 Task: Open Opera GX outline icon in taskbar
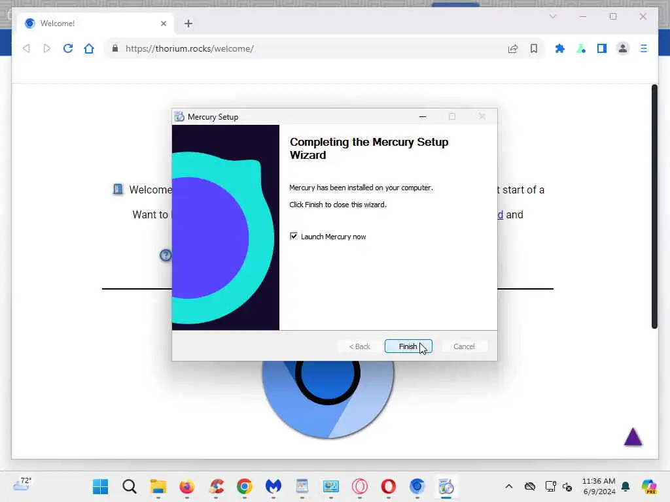pyautogui.click(x=360, y=486)
